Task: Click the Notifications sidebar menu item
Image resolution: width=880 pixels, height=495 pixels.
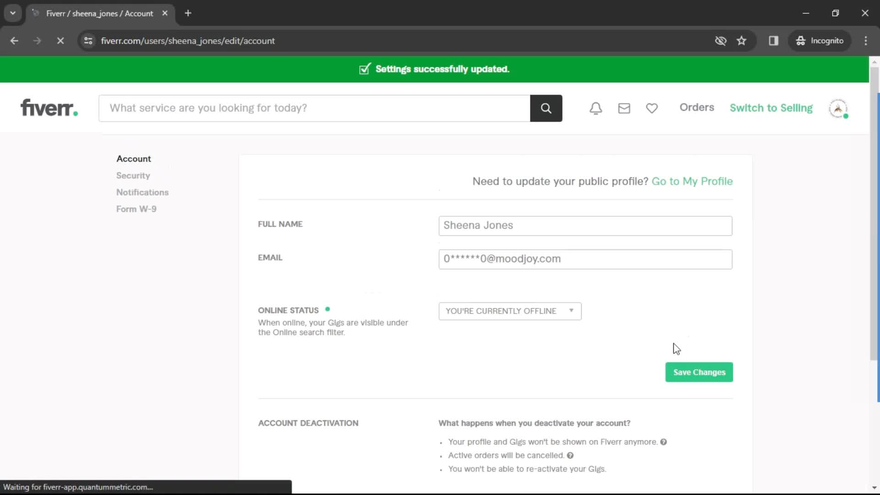Action: [142, 192]
